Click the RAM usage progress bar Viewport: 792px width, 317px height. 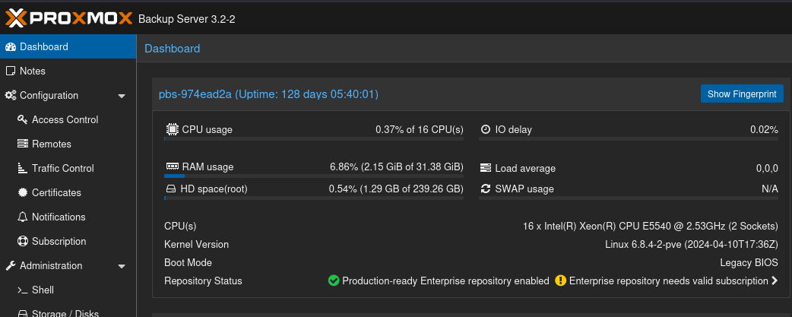coord(313,176)
